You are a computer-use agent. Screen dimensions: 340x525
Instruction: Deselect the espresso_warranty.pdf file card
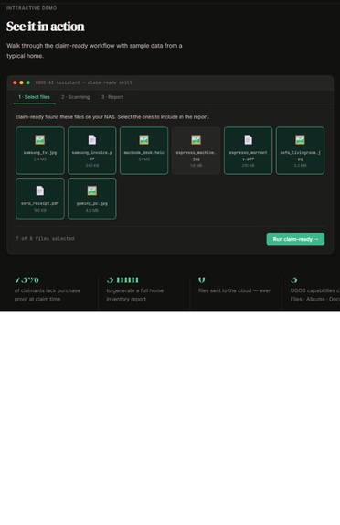[x=249, y=150]
